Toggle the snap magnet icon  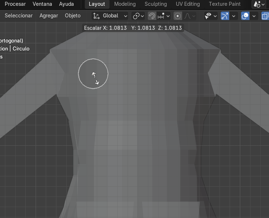152,16
